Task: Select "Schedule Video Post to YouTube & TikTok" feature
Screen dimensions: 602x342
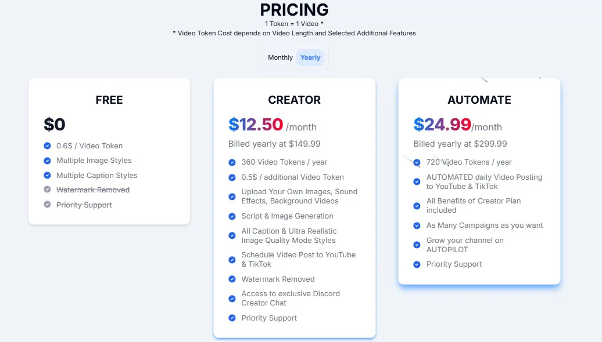Action: tap(299, 259)
